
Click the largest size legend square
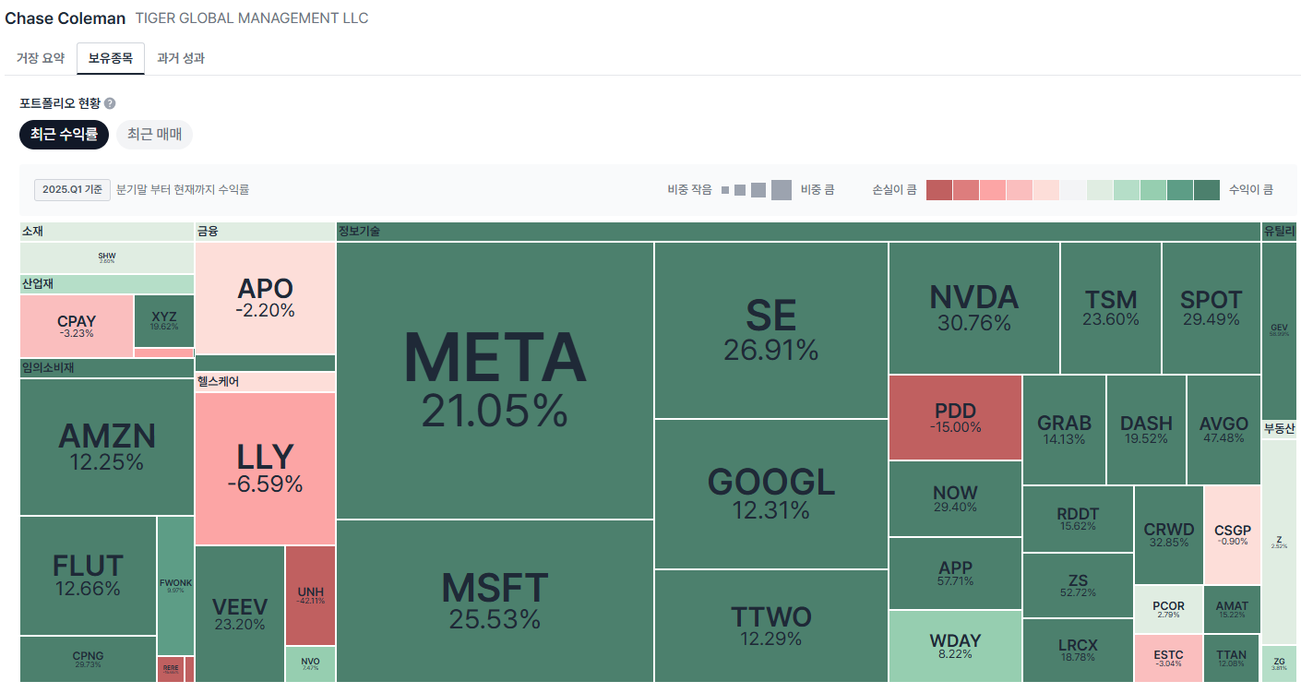pyautogui.click(x=782, y=190)
